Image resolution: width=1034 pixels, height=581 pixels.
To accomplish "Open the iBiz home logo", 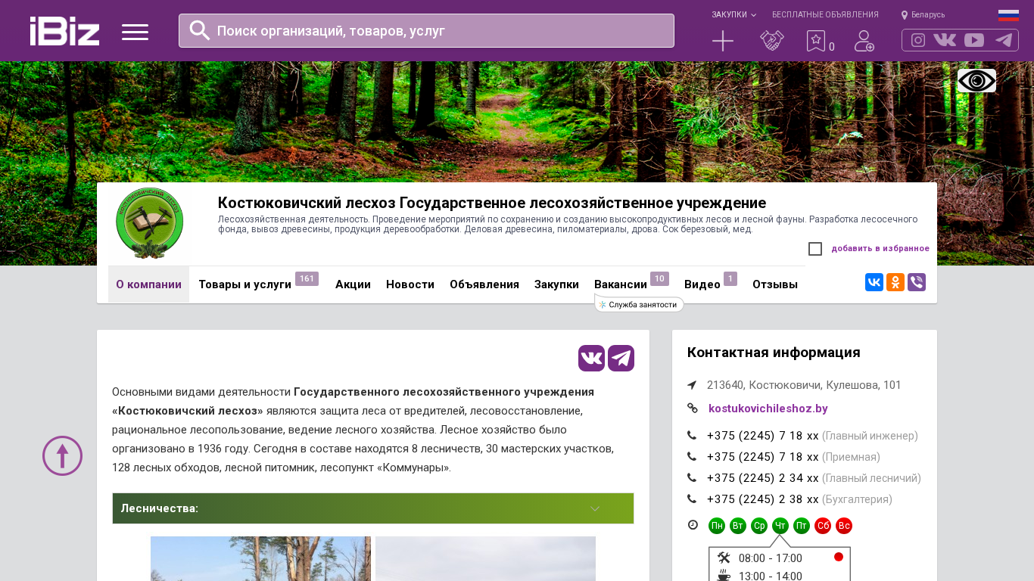I will pyautogui.click(x=64, y=31).
